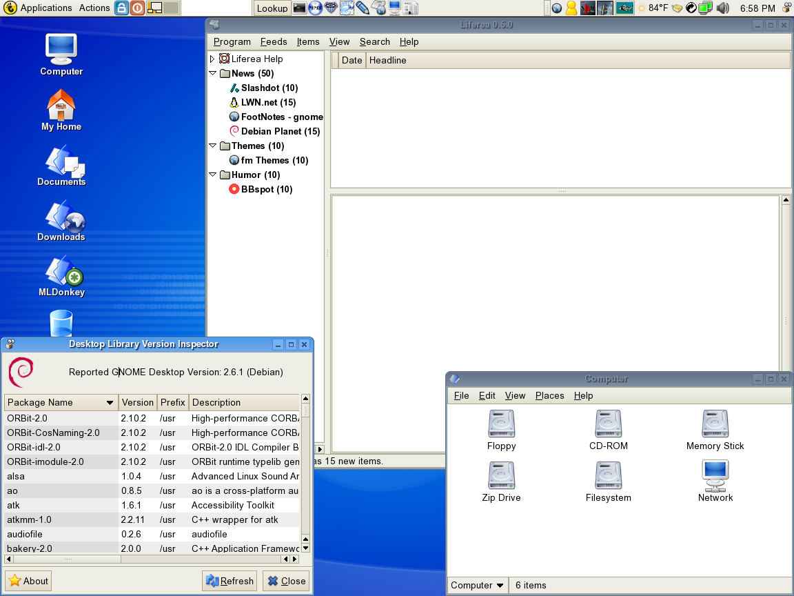Image resolution: width=794 pixels, height=596 pixels.
Task: Open the Network icon in Computer window
Action: coord(715,482)
